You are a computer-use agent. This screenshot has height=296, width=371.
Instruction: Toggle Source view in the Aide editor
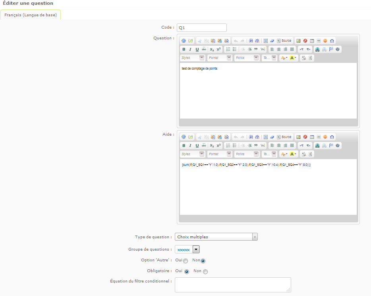(x=284, y=137)
